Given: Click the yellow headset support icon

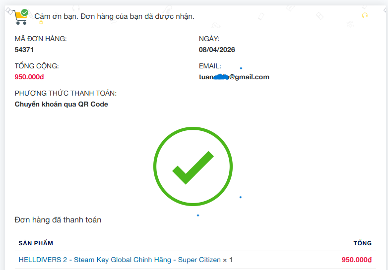Looking at the screenshot, I should [x=365, y=16].
